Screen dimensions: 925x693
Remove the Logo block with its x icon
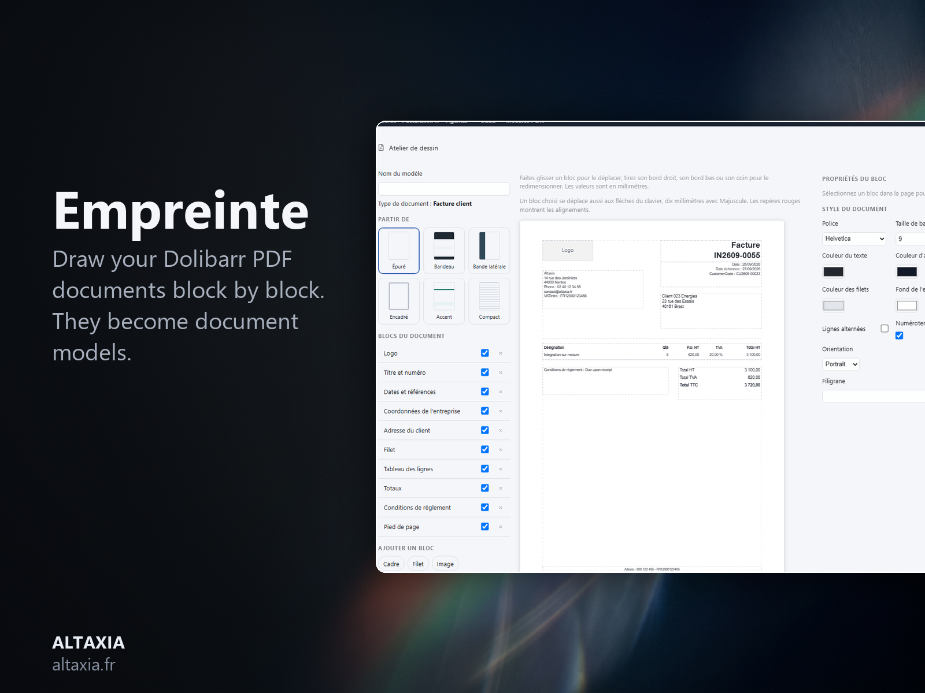coord(501,353)
